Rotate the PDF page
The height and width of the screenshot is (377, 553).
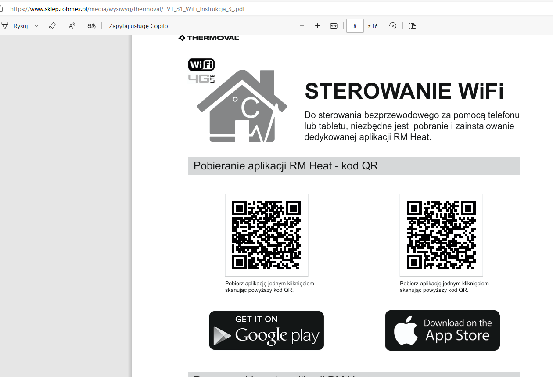coord(393,26)
